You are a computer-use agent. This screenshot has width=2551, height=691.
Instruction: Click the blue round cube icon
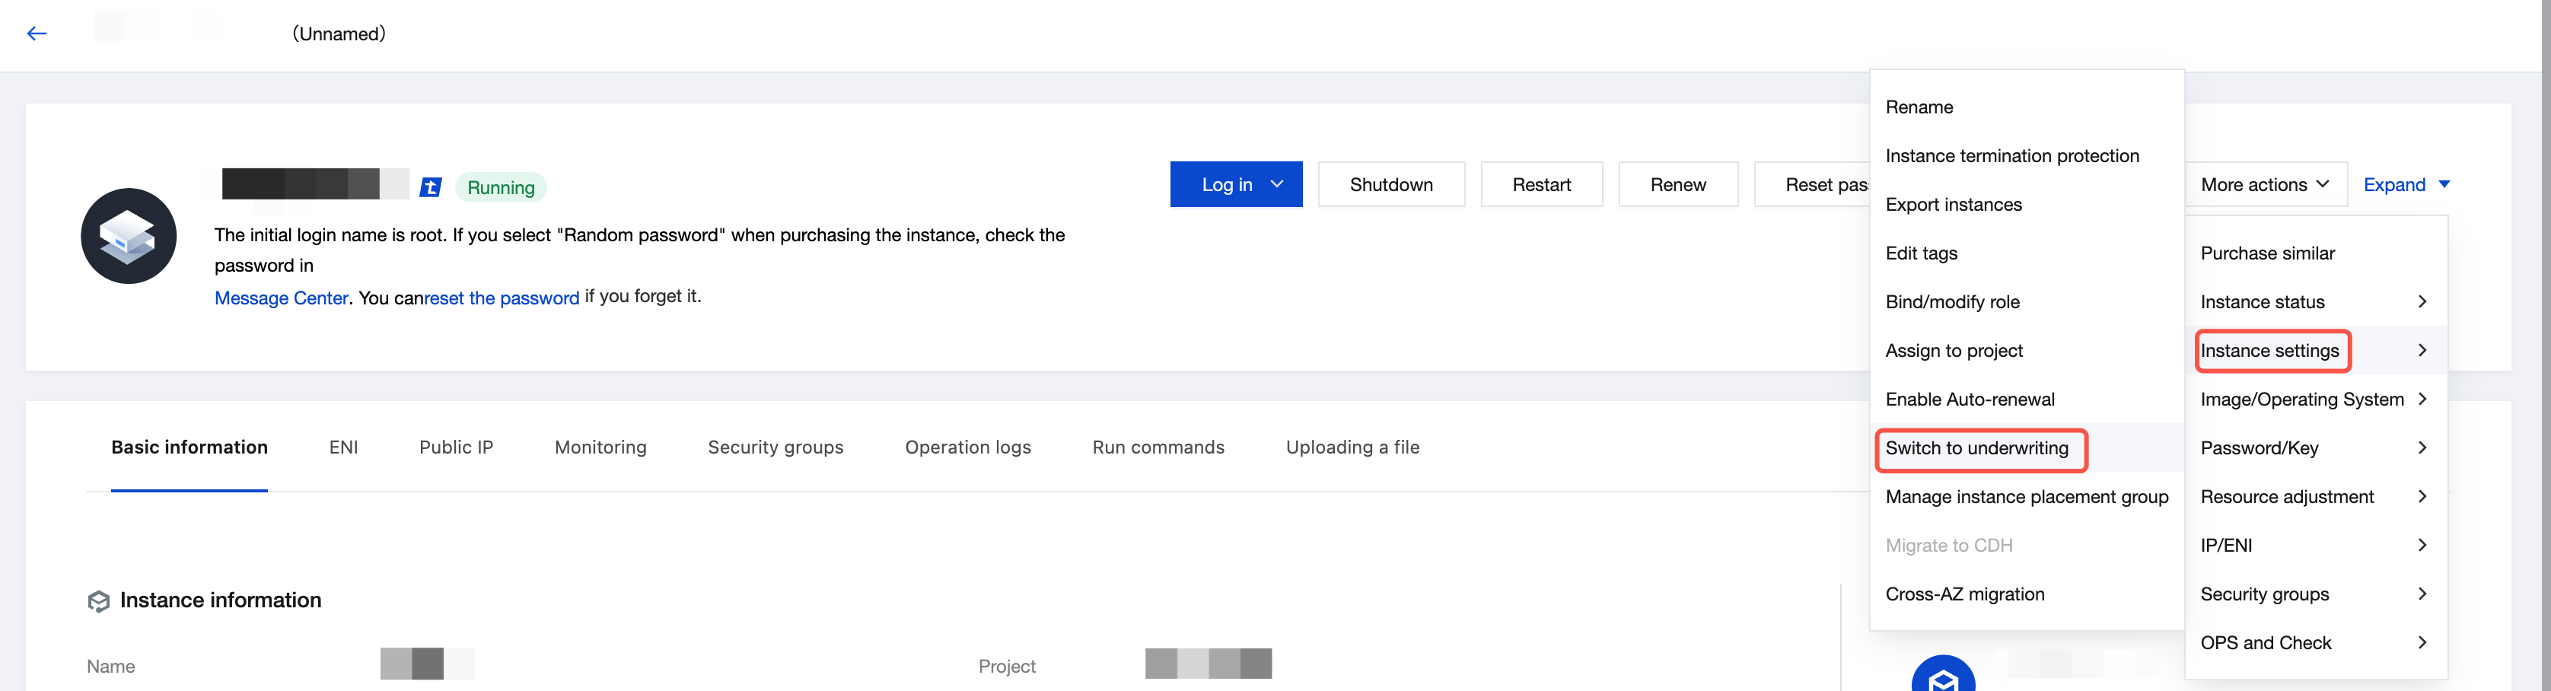(x=1942, y=676)
